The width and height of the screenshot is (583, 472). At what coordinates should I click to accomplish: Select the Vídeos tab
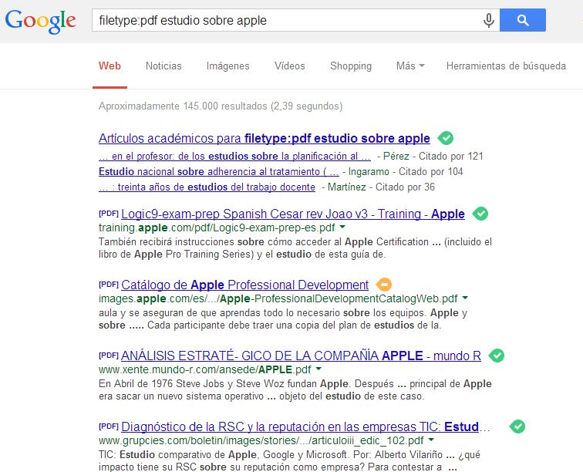(x=290, y=66)
